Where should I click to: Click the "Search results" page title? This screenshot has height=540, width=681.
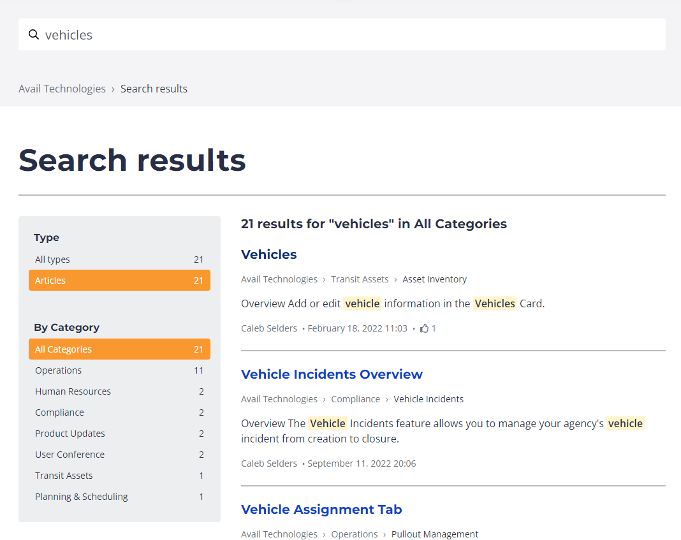tap(132, 160)
